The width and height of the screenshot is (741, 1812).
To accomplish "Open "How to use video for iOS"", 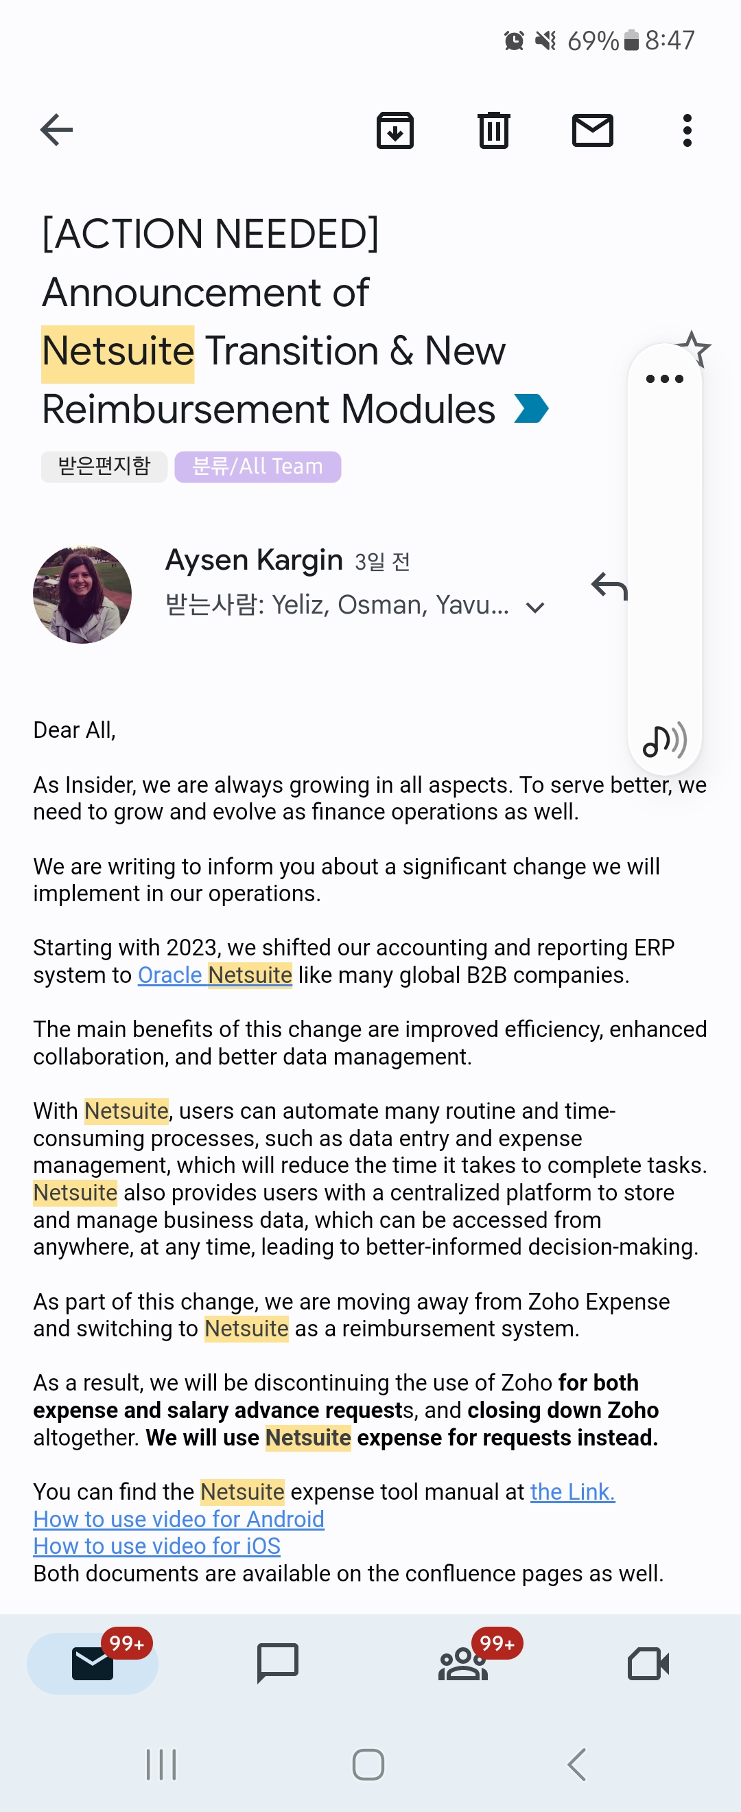I will 157,1546.
